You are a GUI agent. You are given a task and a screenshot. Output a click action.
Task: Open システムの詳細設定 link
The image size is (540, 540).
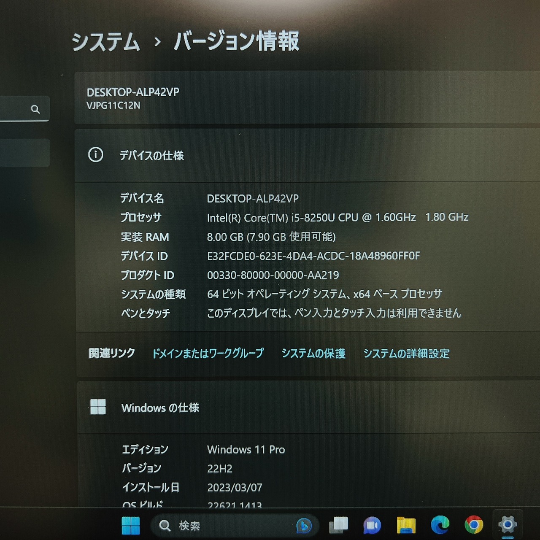click(406, 354)
